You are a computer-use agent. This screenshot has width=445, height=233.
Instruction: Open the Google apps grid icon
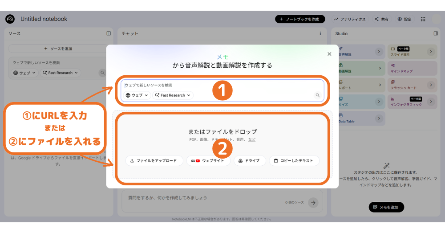click(423, 19)
